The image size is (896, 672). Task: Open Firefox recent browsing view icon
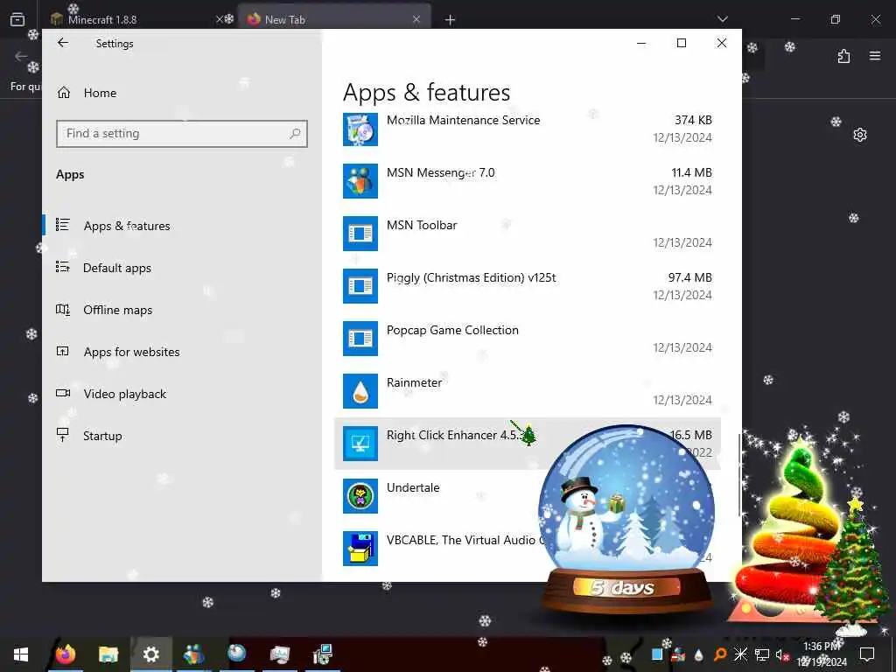[x=17, y=19]
